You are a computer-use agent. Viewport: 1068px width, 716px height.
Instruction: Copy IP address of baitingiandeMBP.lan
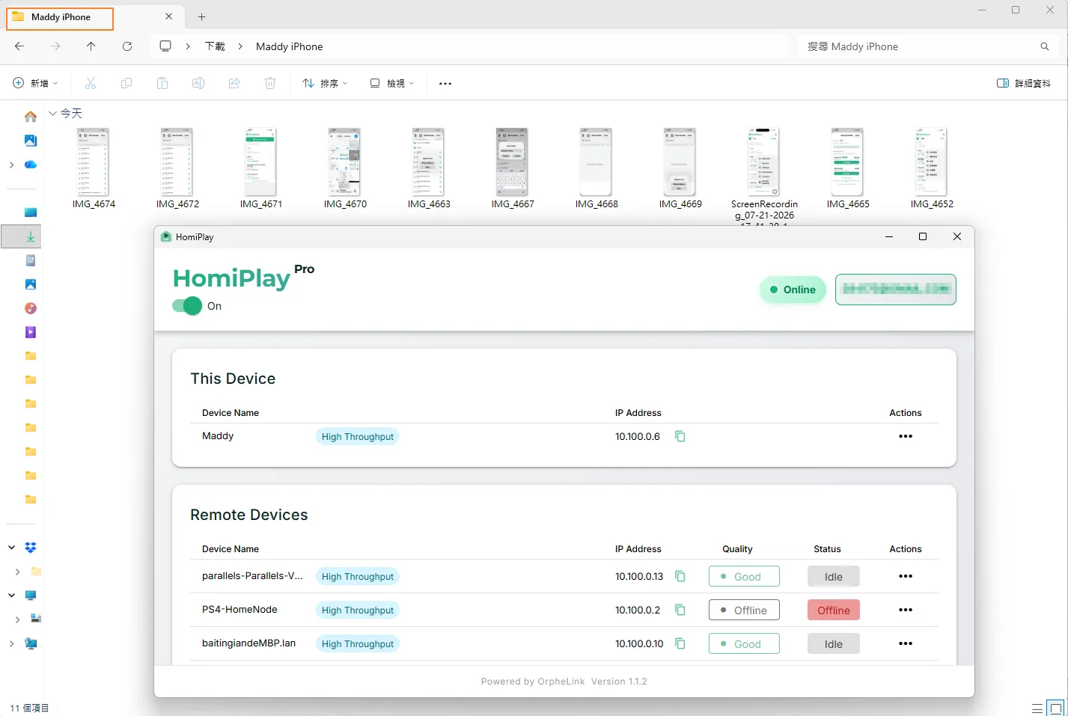pos(680,643)
